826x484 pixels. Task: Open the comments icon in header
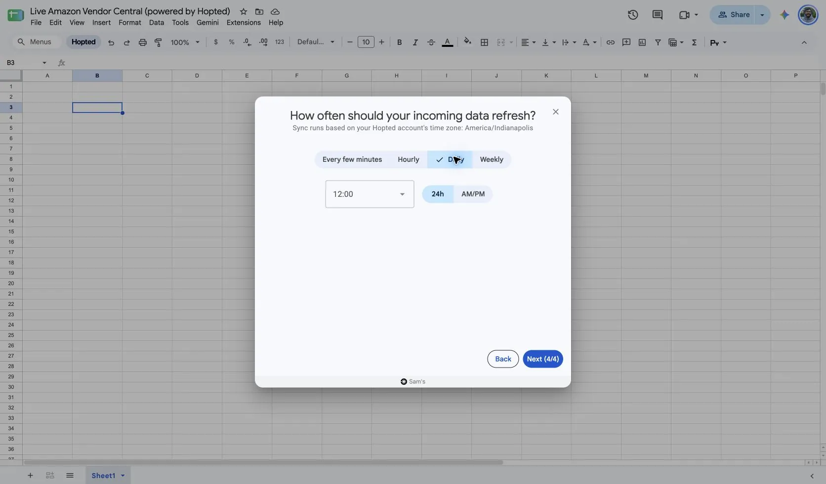[x=658, y=15]
